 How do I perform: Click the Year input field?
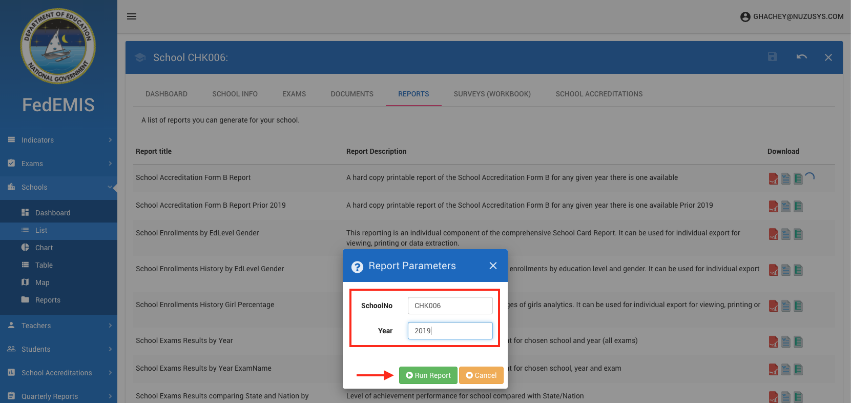[x=450, y=331]
